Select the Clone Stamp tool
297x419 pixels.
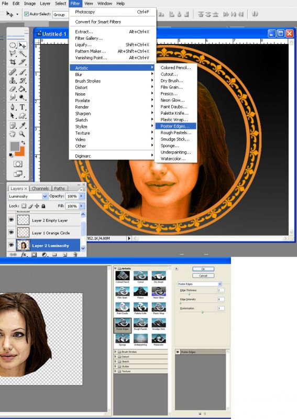13,80
